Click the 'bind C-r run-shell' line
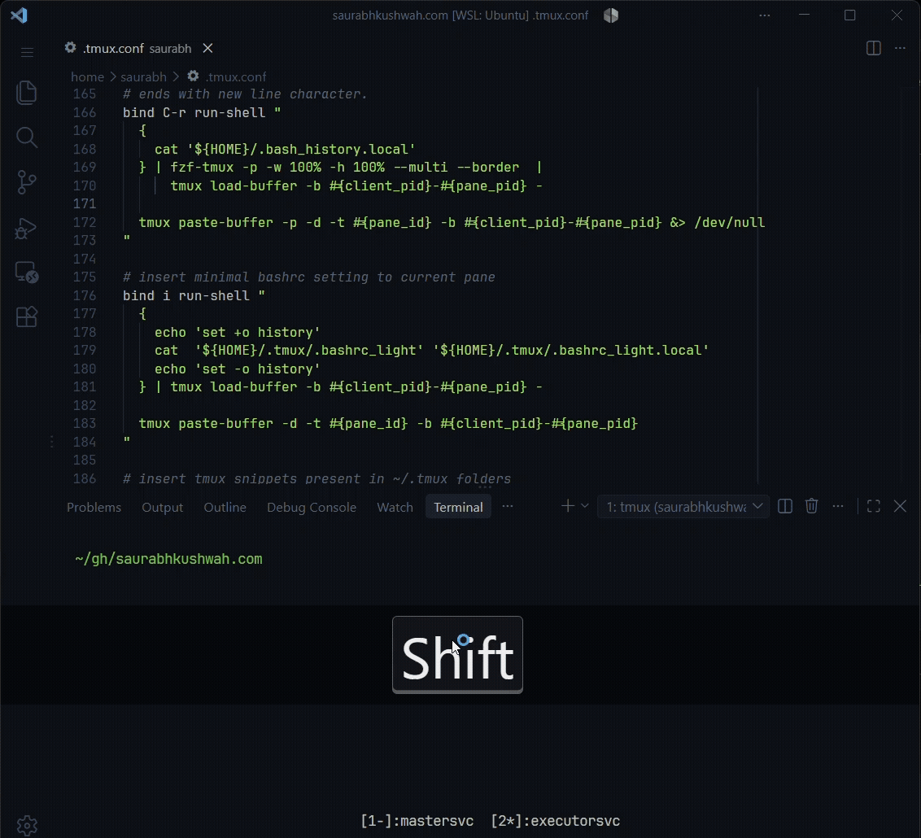921x838 pixels. (202, 113)
